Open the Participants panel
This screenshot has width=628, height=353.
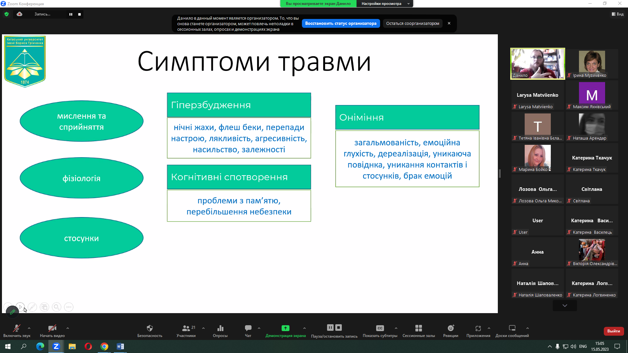coord(186,328)
